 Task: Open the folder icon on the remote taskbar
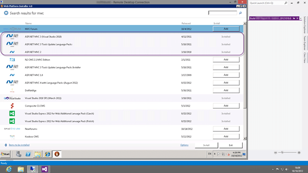pos(38,154)
